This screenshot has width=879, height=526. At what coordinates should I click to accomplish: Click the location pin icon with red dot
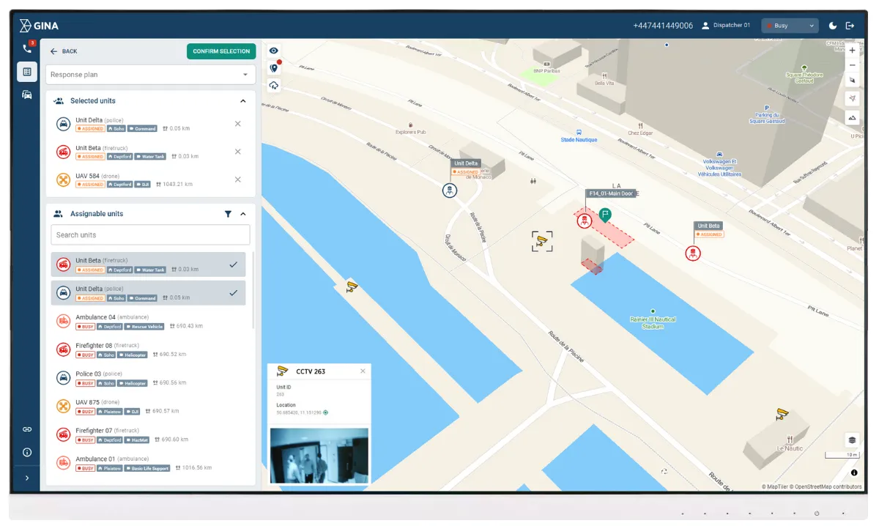tap(274, 68)
